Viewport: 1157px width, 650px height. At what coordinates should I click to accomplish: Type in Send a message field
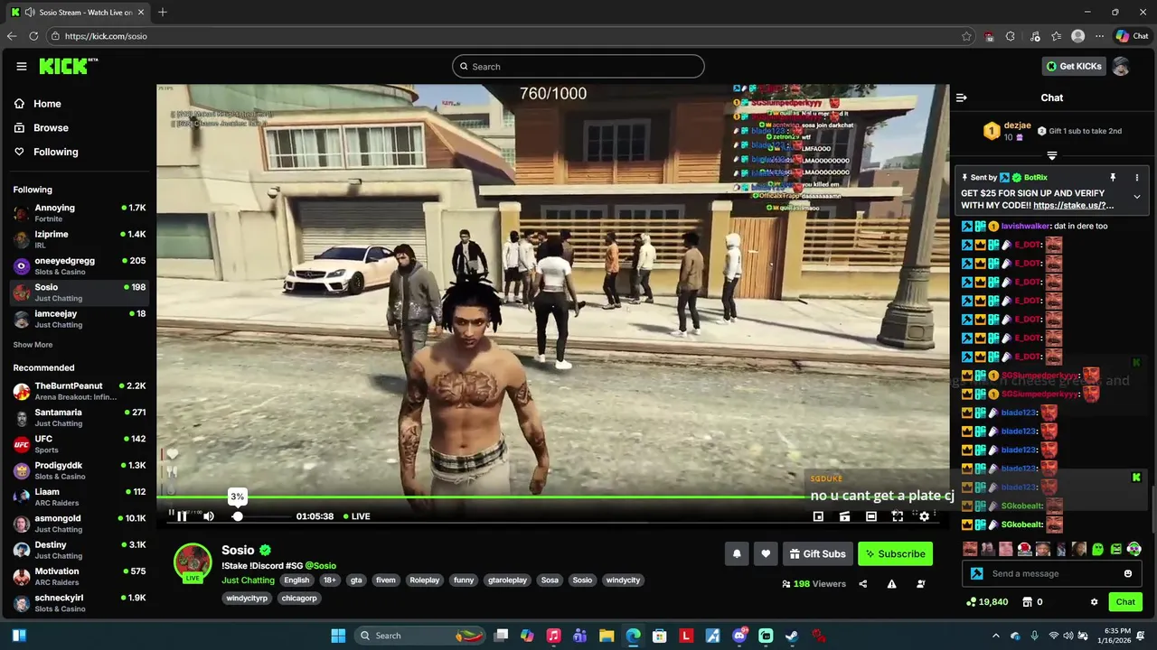point(1054,573)
